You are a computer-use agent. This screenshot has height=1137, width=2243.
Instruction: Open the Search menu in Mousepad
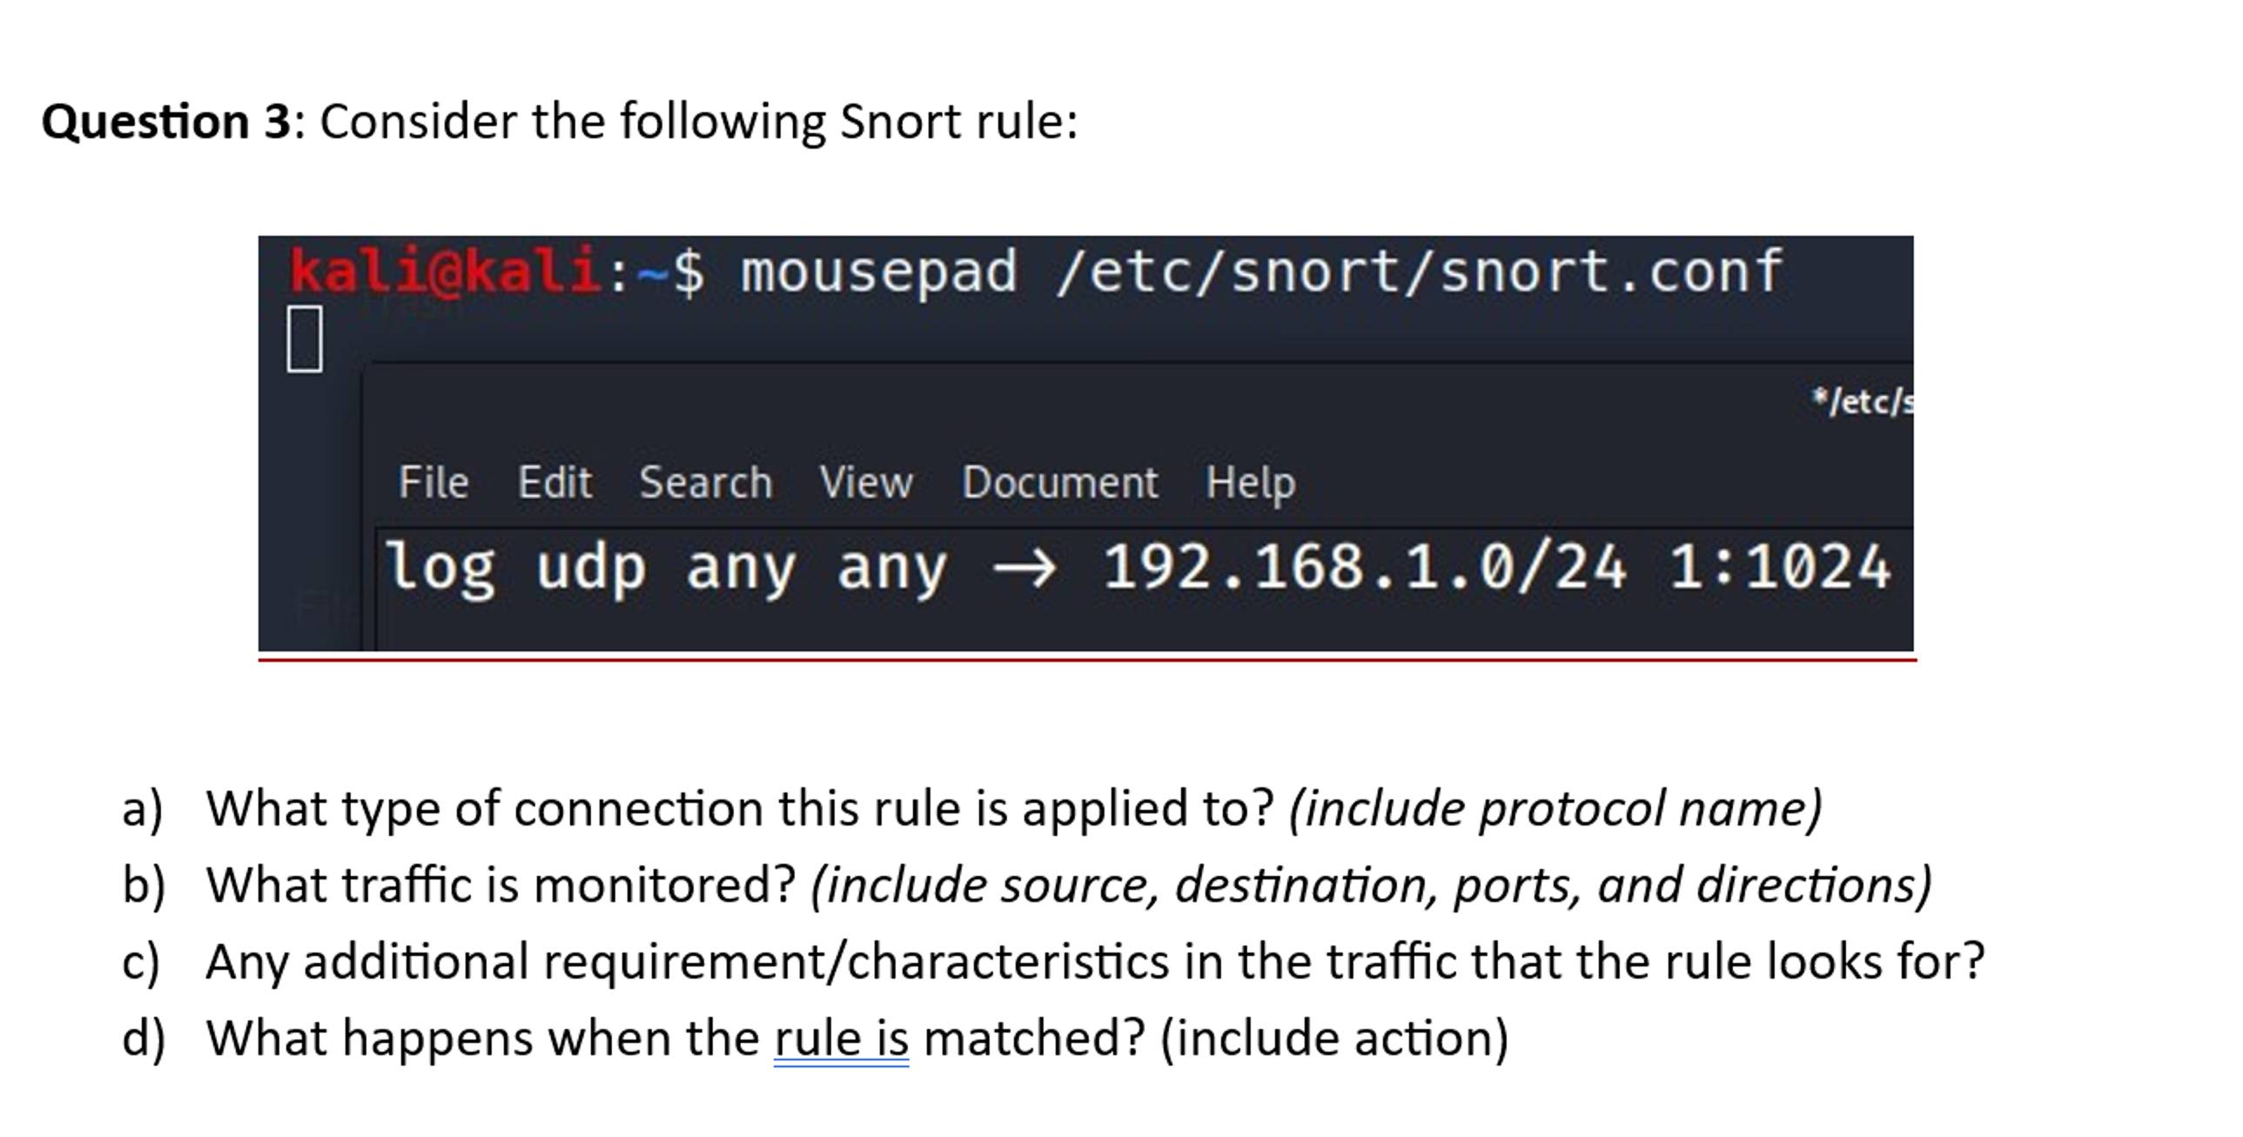coord(707,481)
